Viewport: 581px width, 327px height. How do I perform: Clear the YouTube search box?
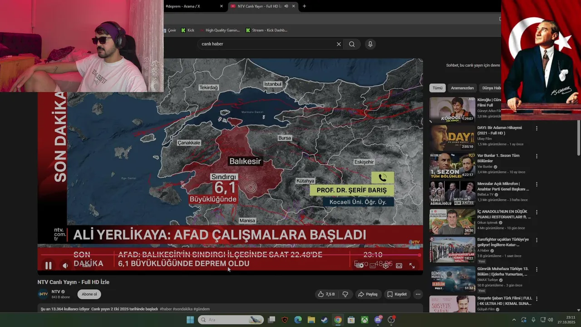pos(339,44)
